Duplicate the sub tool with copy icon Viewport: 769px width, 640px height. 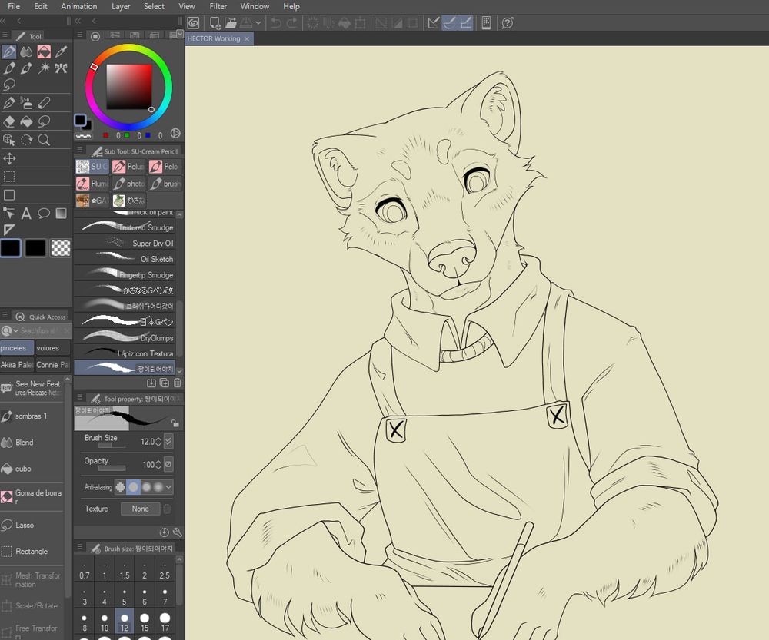165,383
